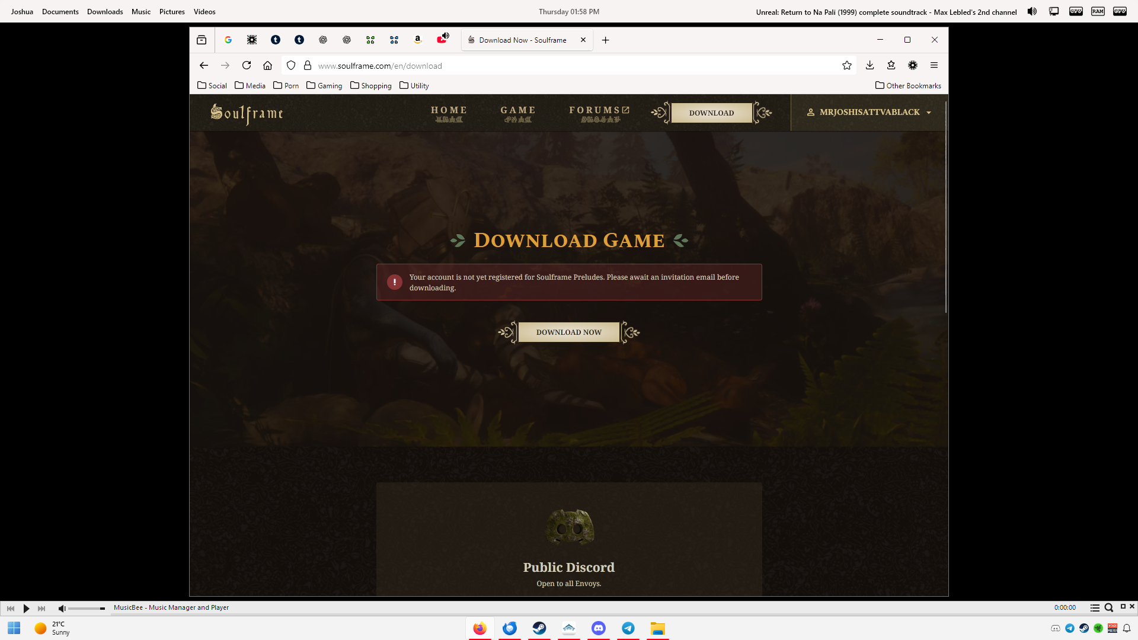Open the notification bell in tray
The width and height of the screenshot is (1138, 640).
click(1127, 628)
